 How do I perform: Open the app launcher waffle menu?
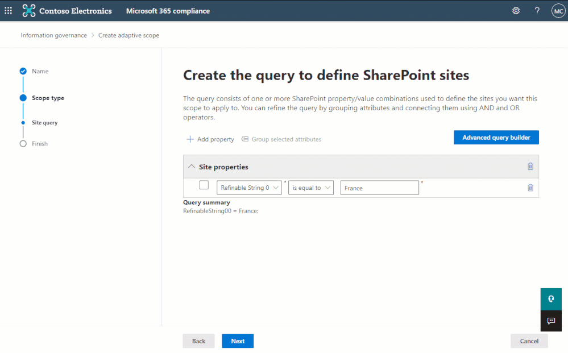pyautogui.click(x=9, y=11)
